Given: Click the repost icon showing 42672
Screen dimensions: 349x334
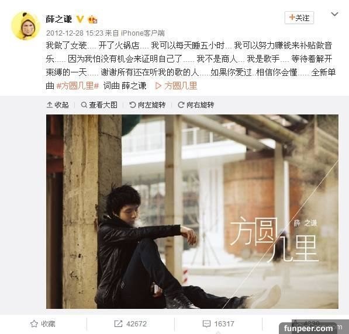Looking at the screenshot, I should pos(118,323).
